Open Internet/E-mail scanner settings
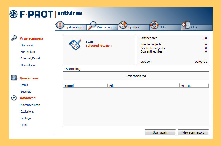221x146 pixels. click(30, 58)
